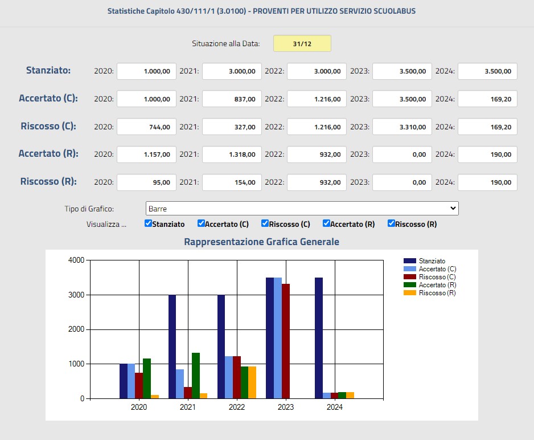Screen dimensions: 534x440
Task: Select the Stanziato 2024 input field
Action: [487, 71]
